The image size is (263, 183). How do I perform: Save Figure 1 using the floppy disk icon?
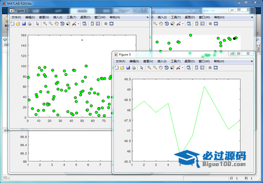[x=24, y=24]
